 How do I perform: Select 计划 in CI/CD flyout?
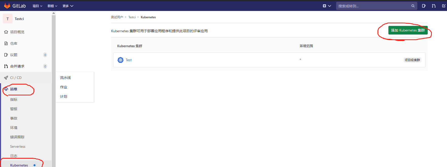(64, 96)
